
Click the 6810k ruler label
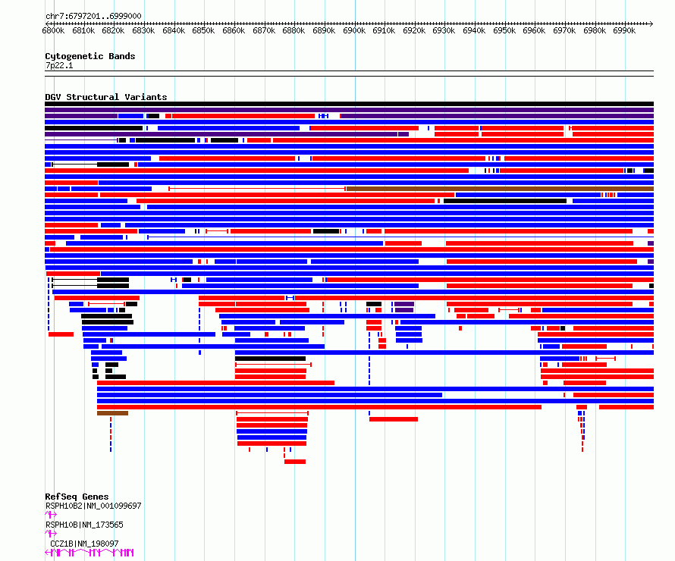(83, 30)
